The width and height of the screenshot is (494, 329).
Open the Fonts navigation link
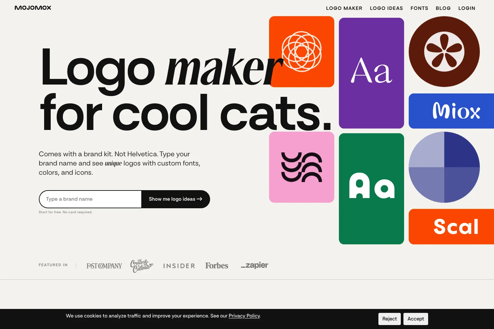click(419, 8)
